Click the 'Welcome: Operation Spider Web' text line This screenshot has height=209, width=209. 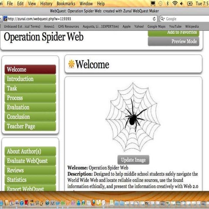[98, 168]
